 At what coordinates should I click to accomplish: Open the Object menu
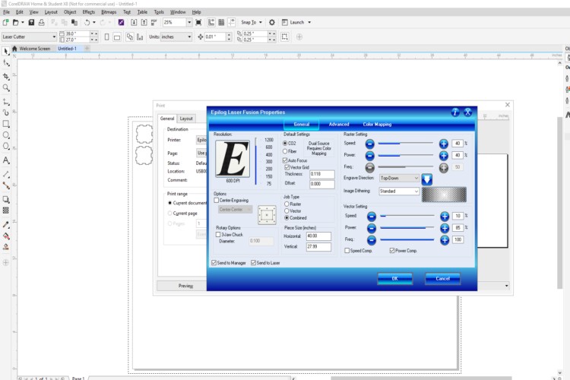70,12
